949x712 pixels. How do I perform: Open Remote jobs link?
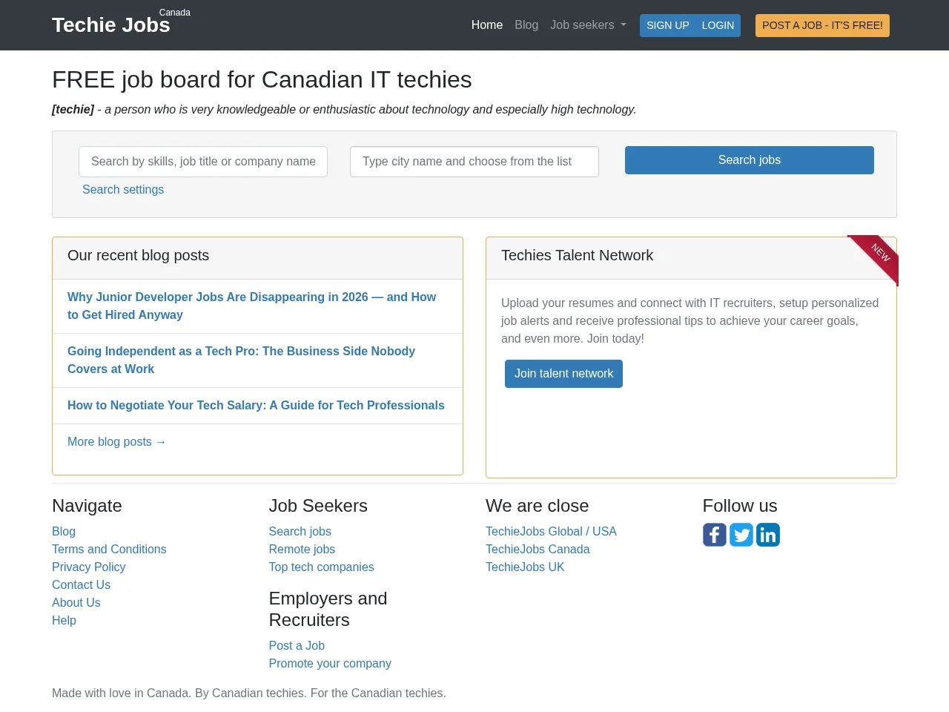pos(302,550)
